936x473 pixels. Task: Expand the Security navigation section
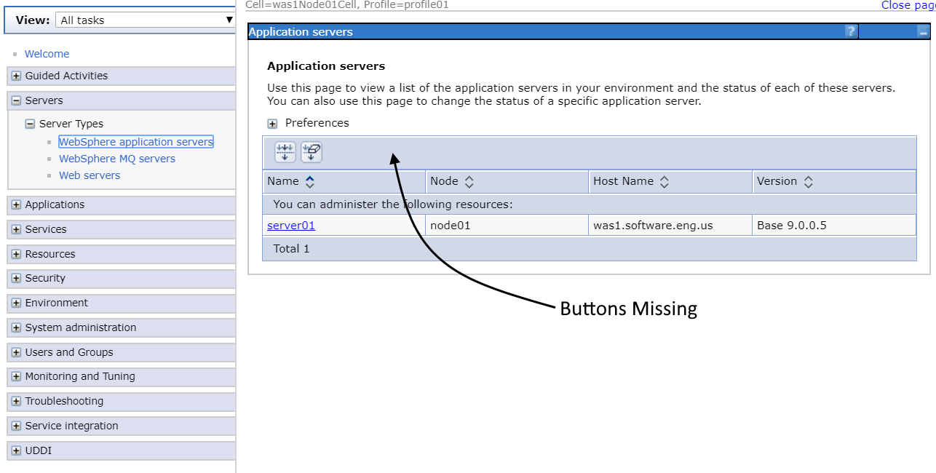click(16, 279)
